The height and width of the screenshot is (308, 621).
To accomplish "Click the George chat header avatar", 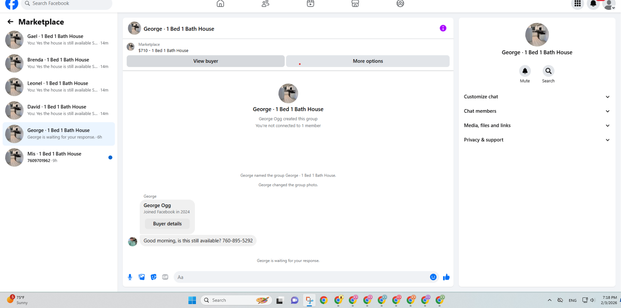I will pos(134,28).
